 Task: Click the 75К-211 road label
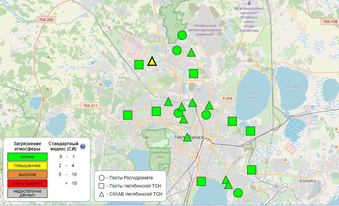(90, 106)
